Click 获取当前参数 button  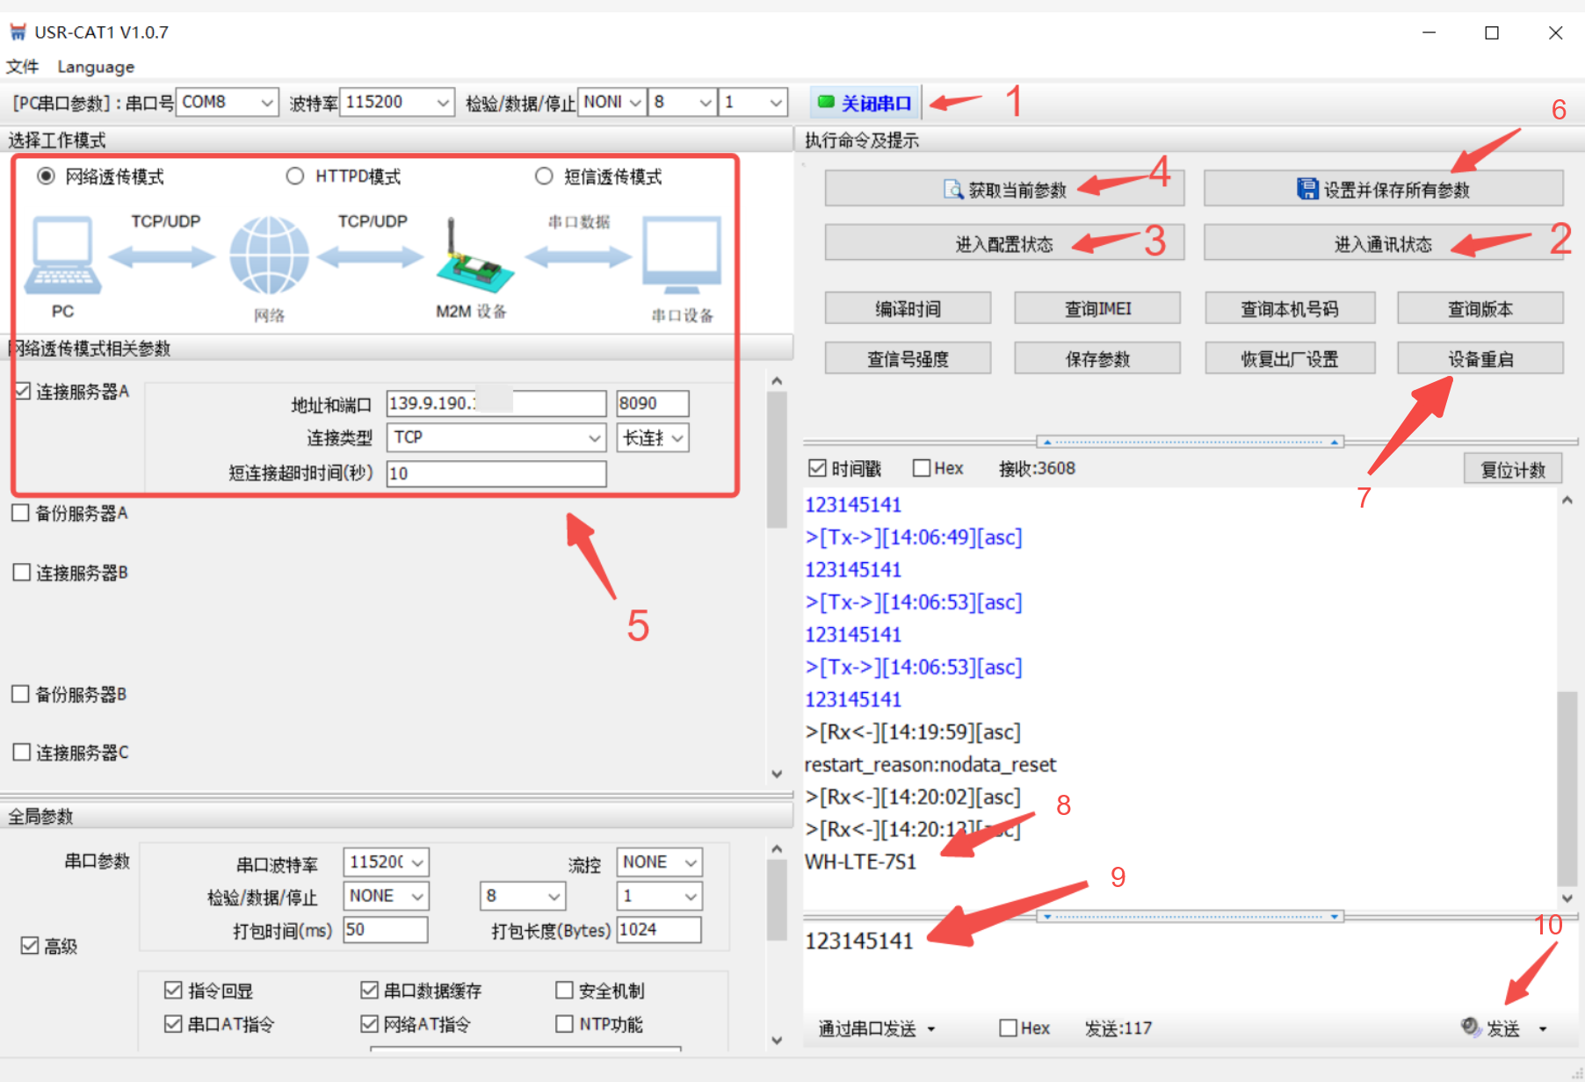click(1004, 189)
